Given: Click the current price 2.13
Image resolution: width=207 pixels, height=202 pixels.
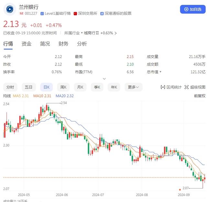Looking at the screenshot, I should tap(11, 24).
